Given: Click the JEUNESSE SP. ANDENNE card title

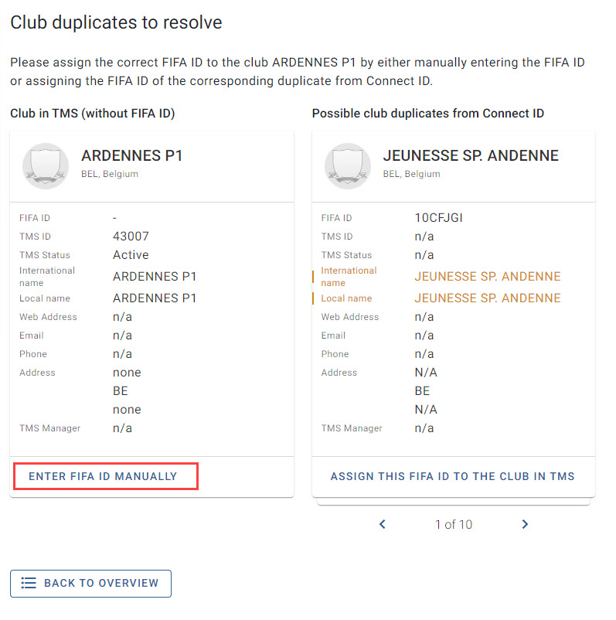Looking at the screenshot, I should click(471, 155).
